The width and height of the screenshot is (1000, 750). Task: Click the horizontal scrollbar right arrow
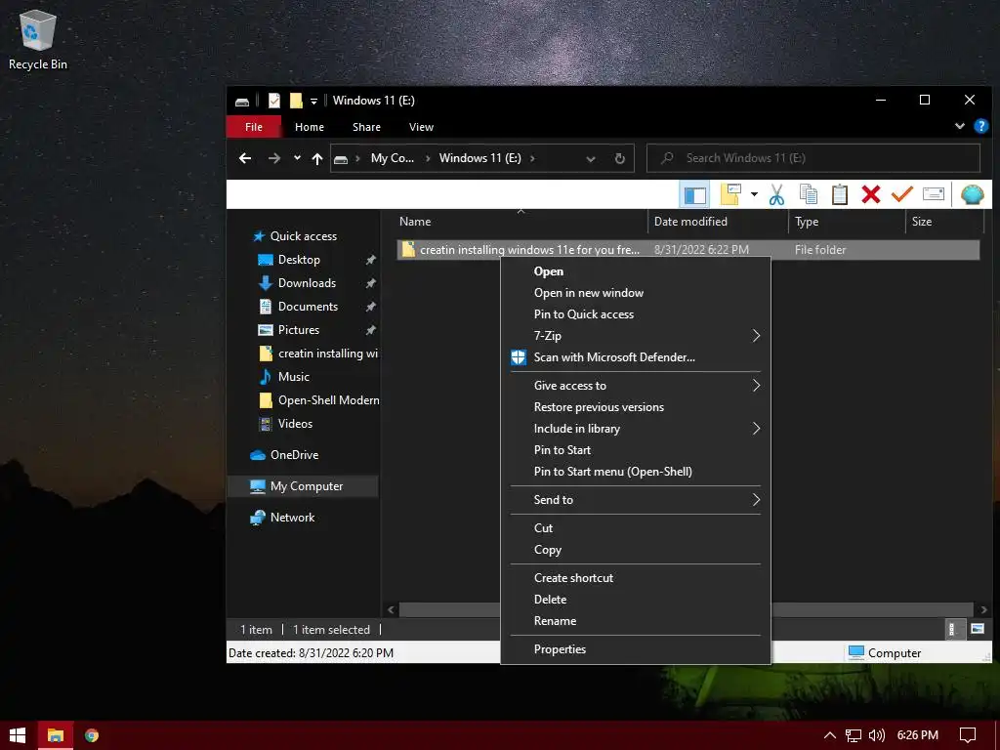[983, 609]
